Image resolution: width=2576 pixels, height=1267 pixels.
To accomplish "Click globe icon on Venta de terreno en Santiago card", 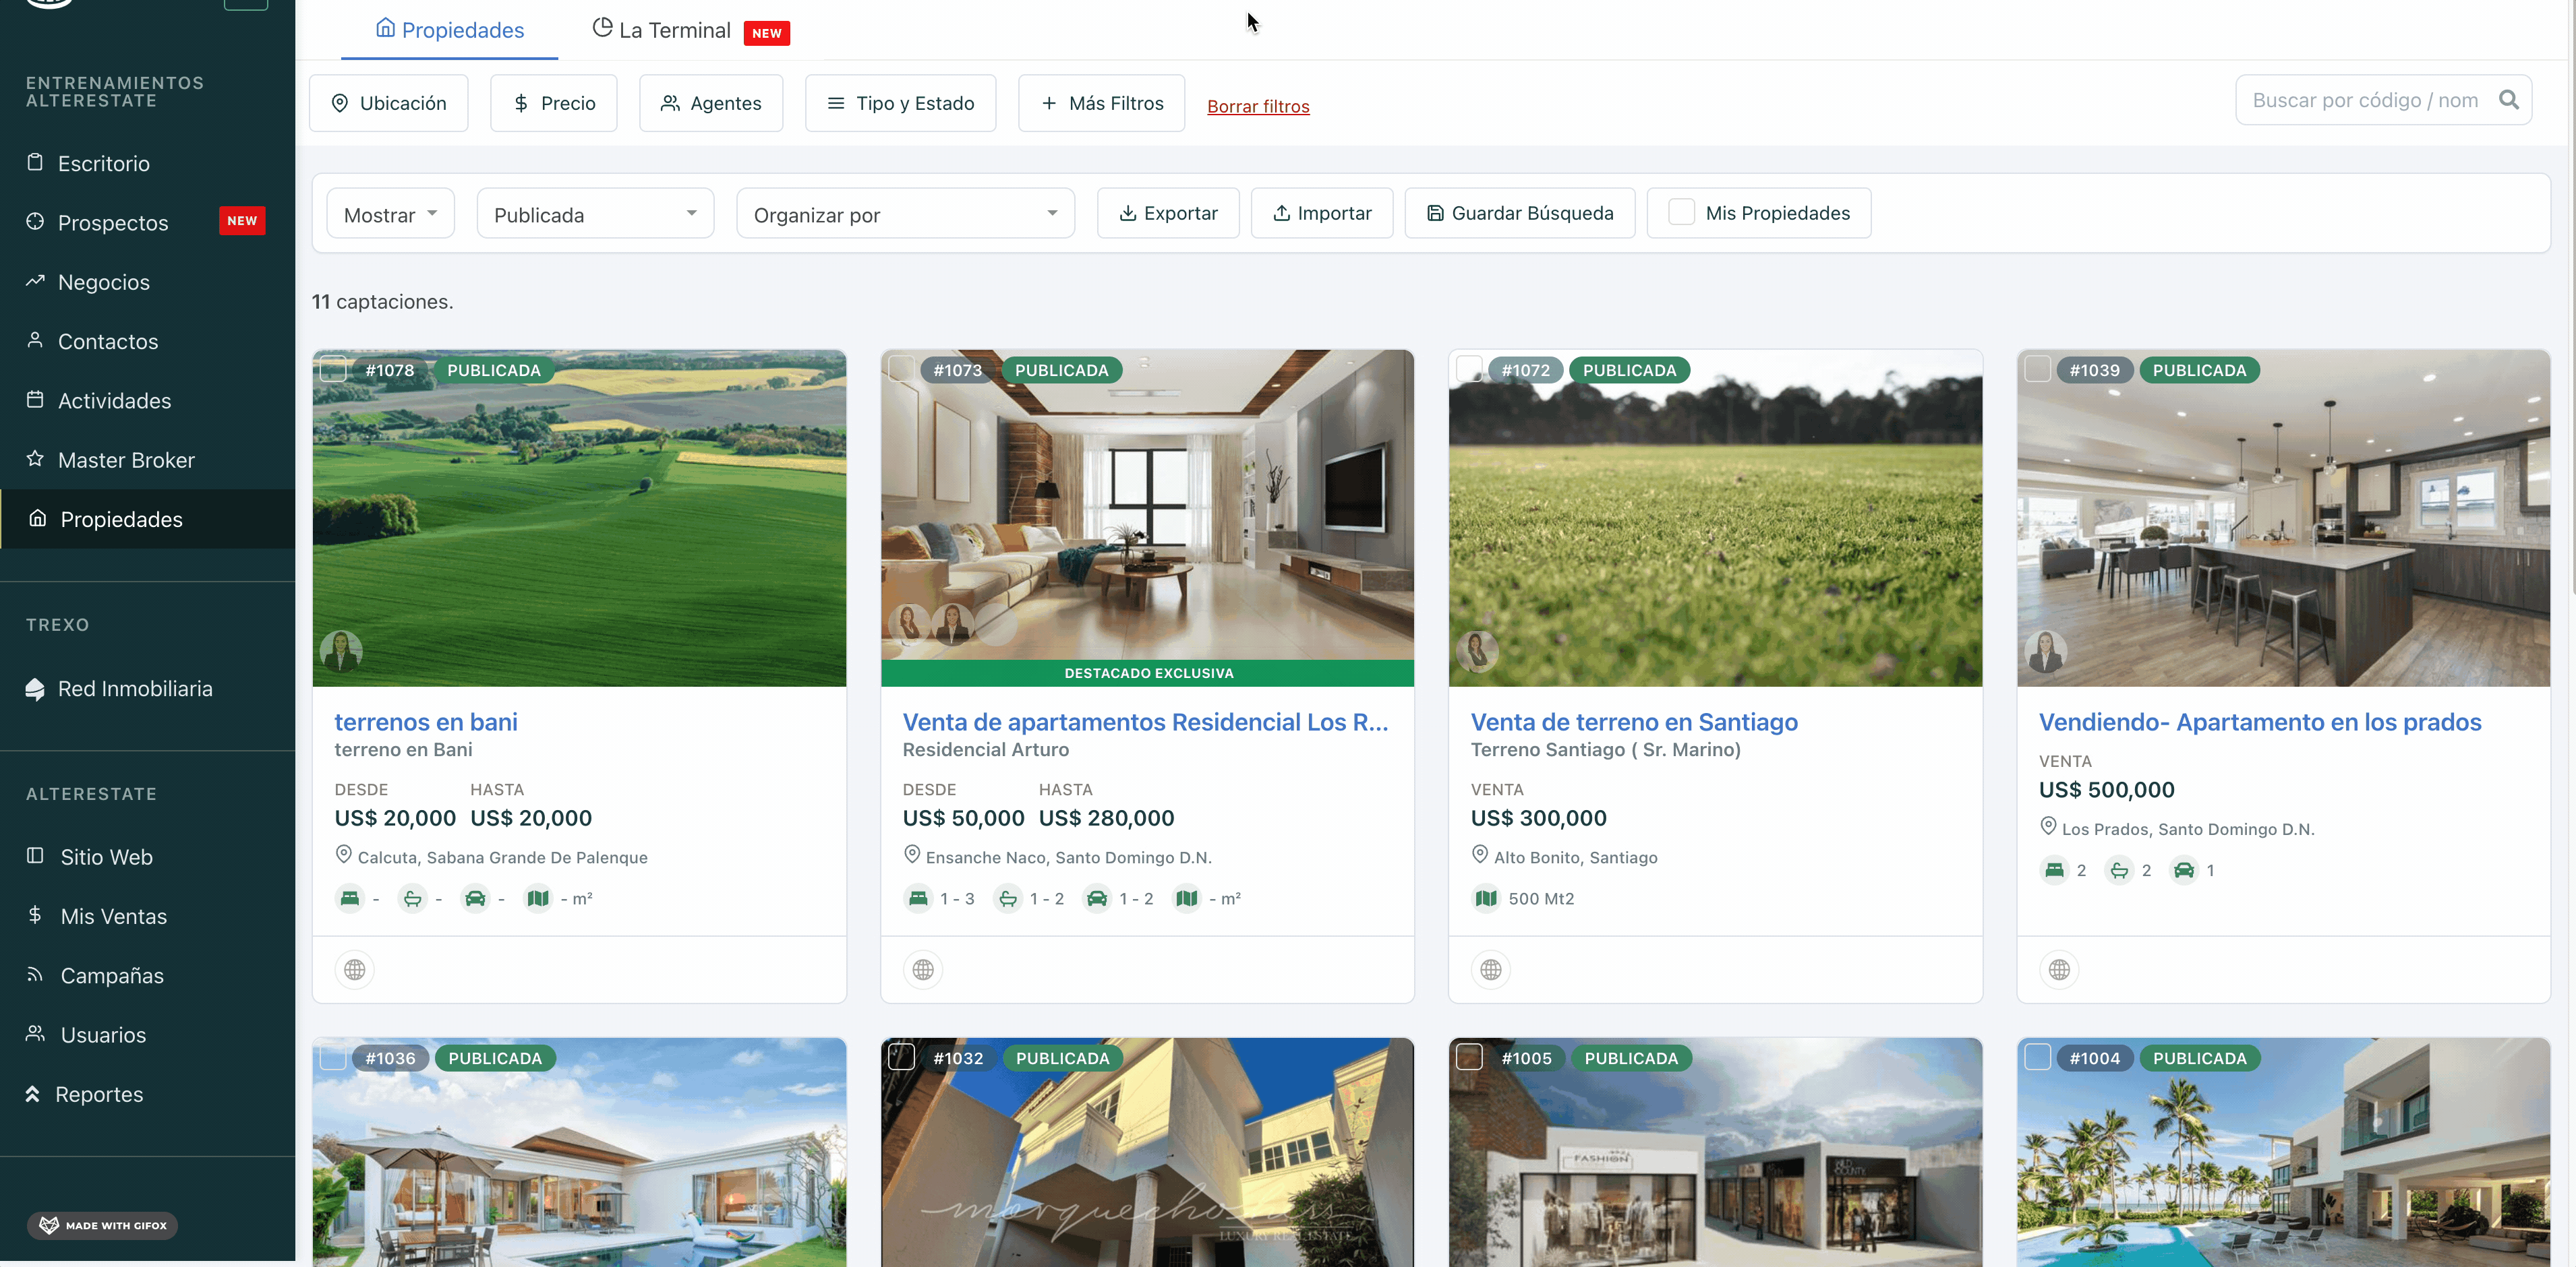I will coord(1490,969).
